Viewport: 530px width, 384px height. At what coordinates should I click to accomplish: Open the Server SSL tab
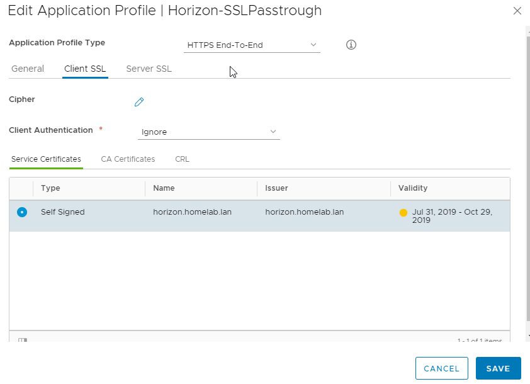pos(149,69)
